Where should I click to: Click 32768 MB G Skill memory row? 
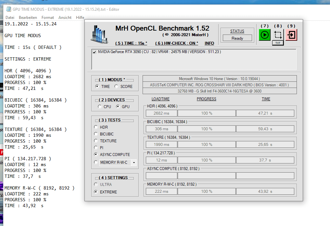[x=220, y=91]
